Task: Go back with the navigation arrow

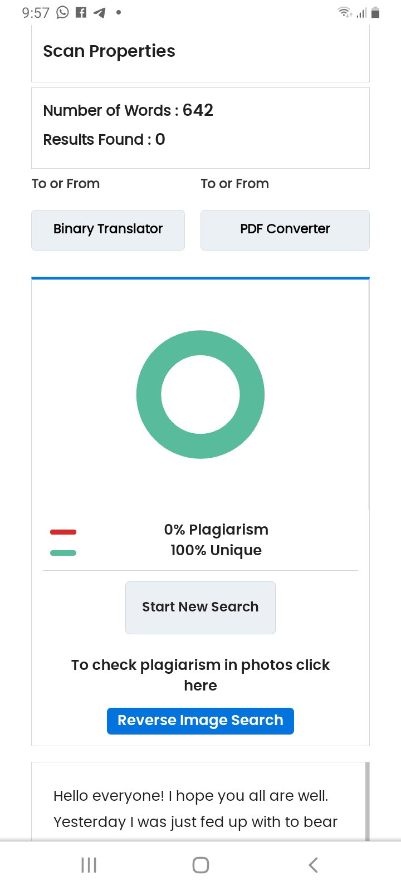Action: pyautogui.click(x=313, y=865)
